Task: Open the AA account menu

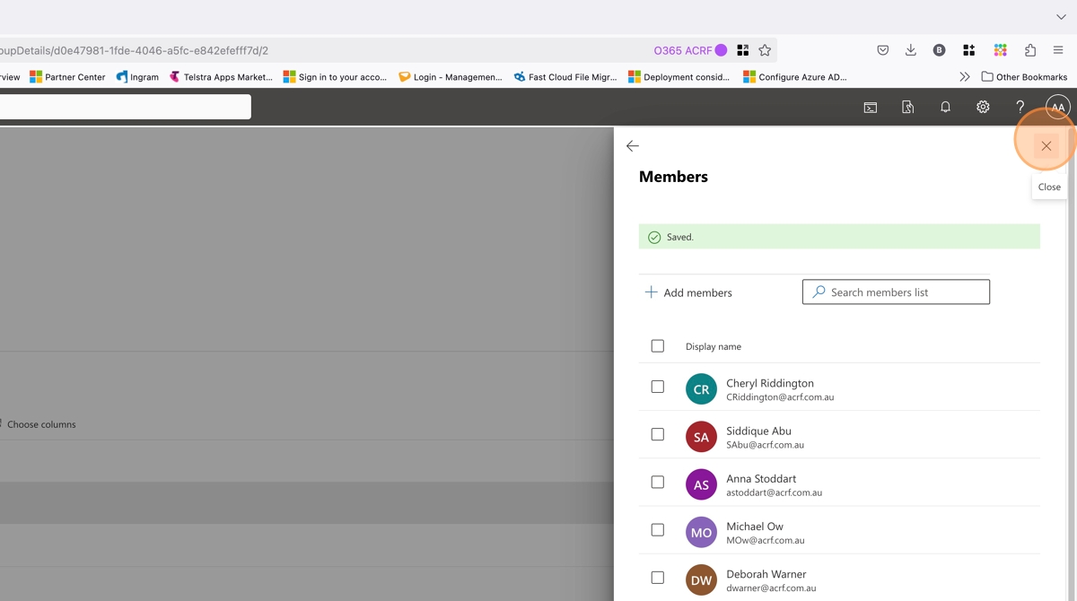Action: pyautogui.click(x=1058, y=107)
